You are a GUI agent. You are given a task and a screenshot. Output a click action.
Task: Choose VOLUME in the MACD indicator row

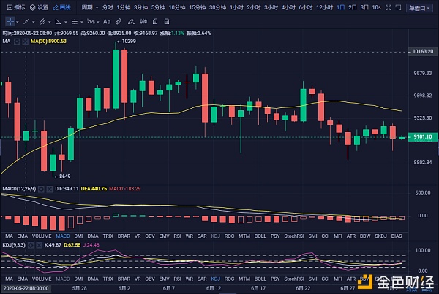[x=42, y=236]
